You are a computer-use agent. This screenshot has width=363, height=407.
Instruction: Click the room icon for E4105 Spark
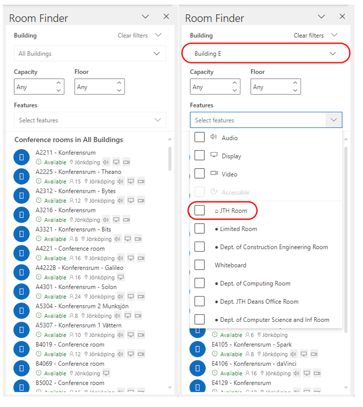[197, 349]
